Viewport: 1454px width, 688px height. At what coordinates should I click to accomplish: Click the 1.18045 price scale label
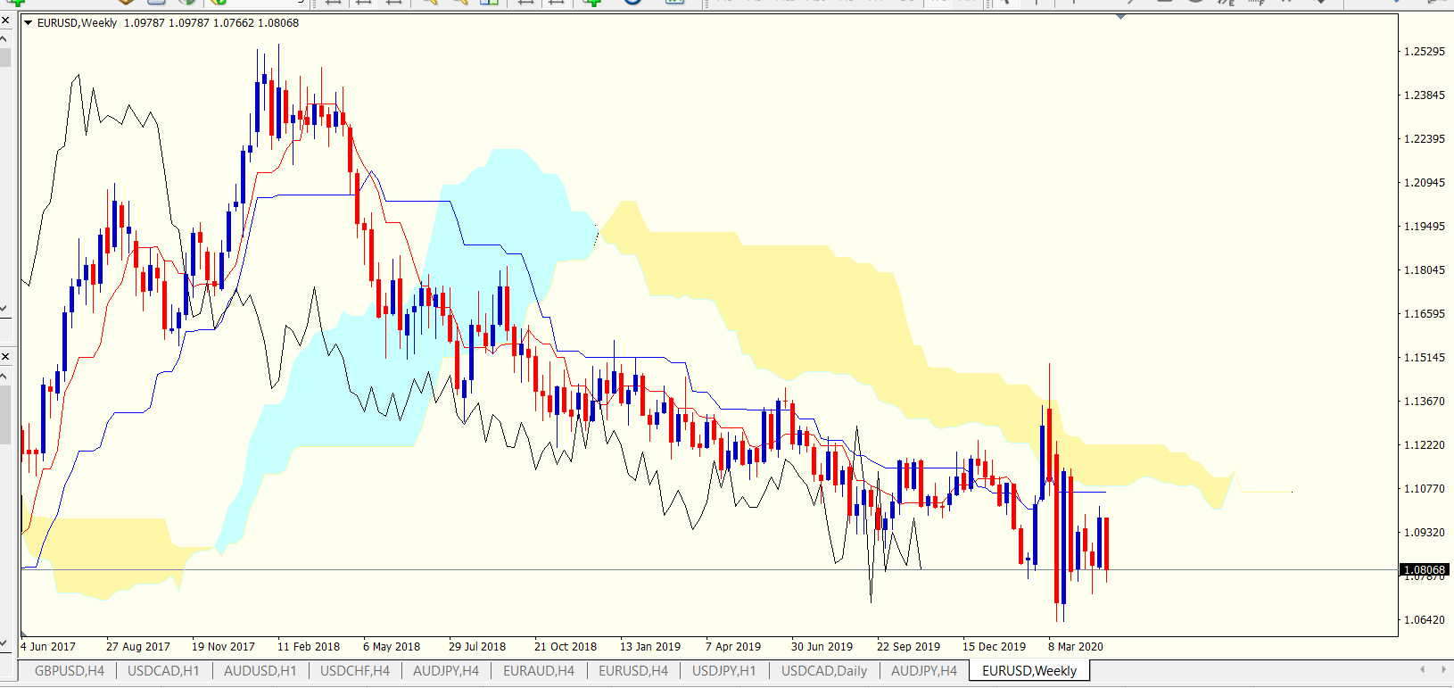[1425, 270]
